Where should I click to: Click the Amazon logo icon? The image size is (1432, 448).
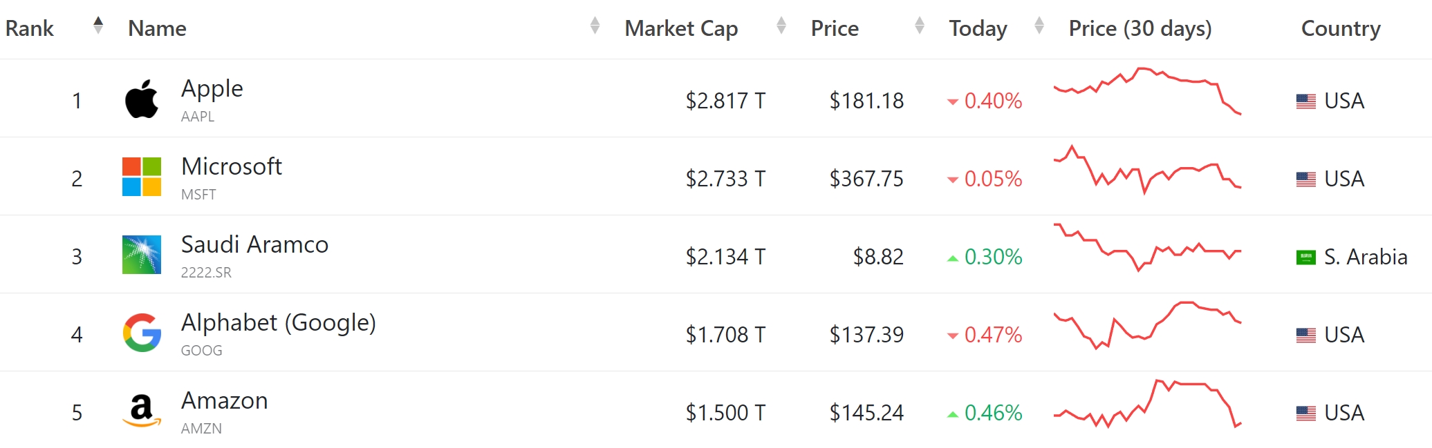(x=142, y=411)
